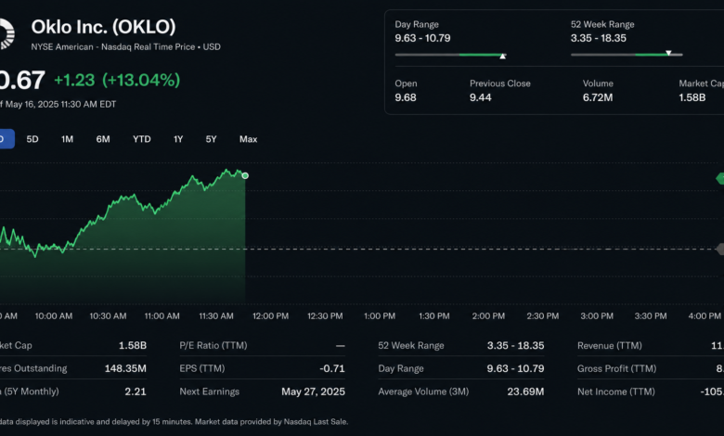Switch chart to 6M range
Screen dimensions: 724x436
click(103, 139)
